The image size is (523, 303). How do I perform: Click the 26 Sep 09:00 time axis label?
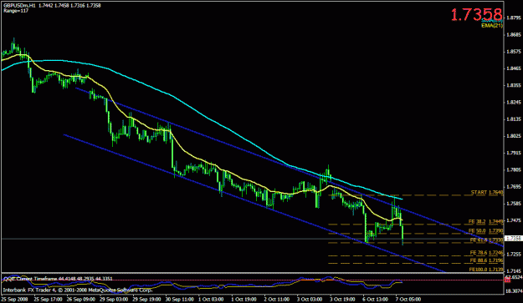(x=80, y=299)
